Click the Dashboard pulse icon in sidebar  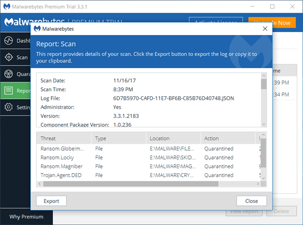pyautogui.click(x=8, y=41)
